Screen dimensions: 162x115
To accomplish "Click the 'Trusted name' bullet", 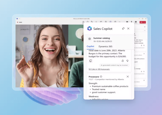I will click(x=99, y=89).
